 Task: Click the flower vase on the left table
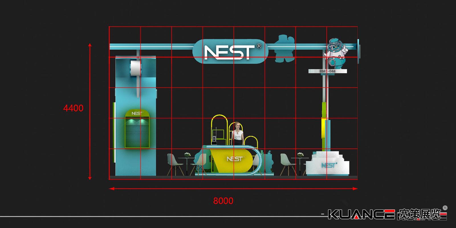(x=187, y=154)
